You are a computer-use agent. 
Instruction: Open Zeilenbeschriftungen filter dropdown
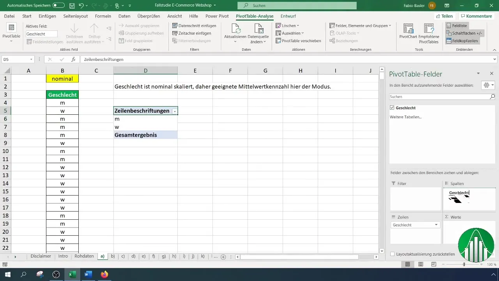(174, 111)
